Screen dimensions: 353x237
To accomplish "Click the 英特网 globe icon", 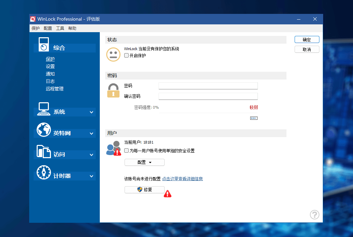I will [44, 130].
